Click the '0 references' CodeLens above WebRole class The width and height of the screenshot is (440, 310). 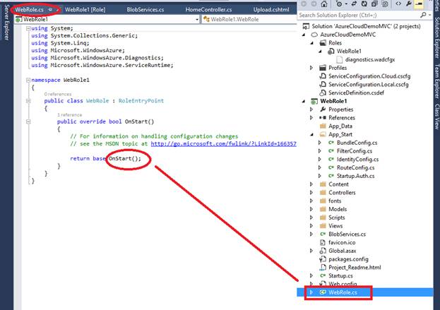(x=57, y=94)
